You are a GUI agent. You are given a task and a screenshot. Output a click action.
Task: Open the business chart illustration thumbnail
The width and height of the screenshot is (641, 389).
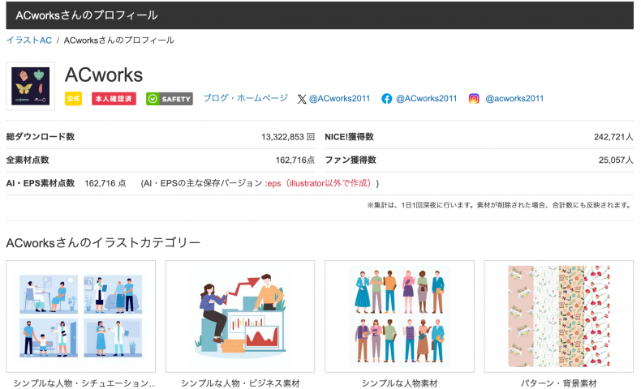click(240, 316)
